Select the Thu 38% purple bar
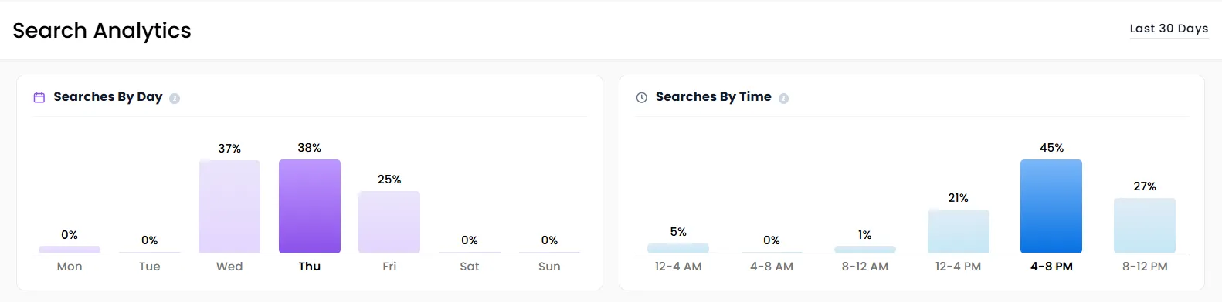Image resolution: width=1222 pixels, height=302 pixels. 310,206
